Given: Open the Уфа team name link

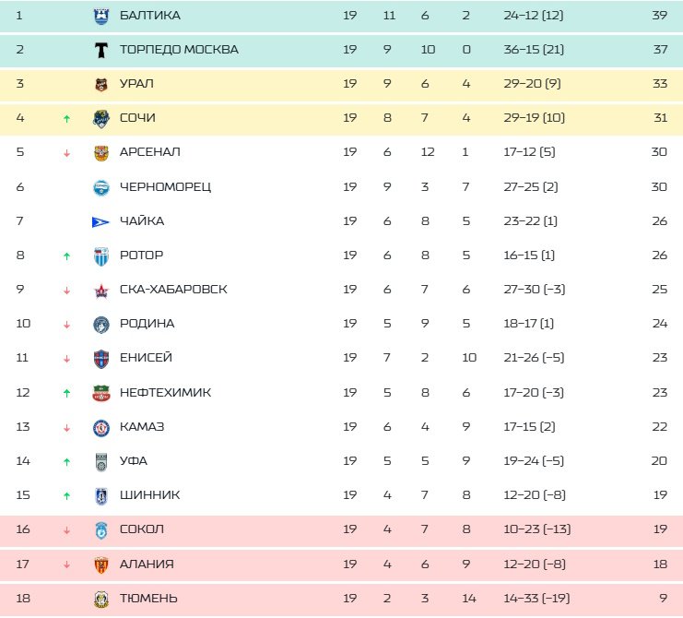Looking at the screenshot, I should click(x=134, y=461).
